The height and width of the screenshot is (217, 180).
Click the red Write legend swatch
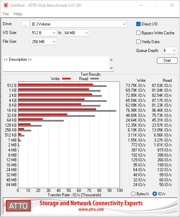[x=67, y=78]
